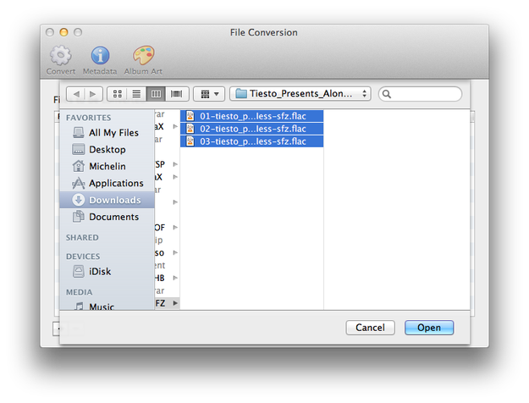Click the Downloads arrow icon
The image size is (529, 403).
click(x=78, y=200)
